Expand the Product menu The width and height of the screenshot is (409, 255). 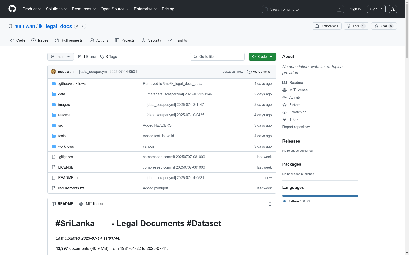(32, 9)
